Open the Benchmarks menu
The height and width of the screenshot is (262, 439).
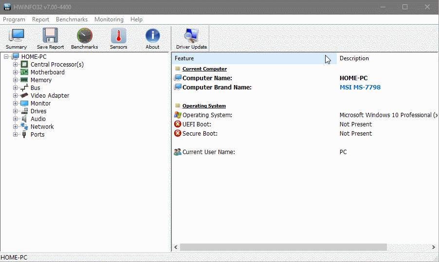pos(72,19)
